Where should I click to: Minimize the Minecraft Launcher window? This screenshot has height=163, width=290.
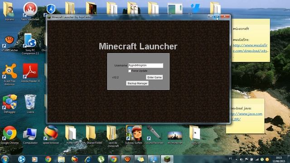[x=210, y=17]
